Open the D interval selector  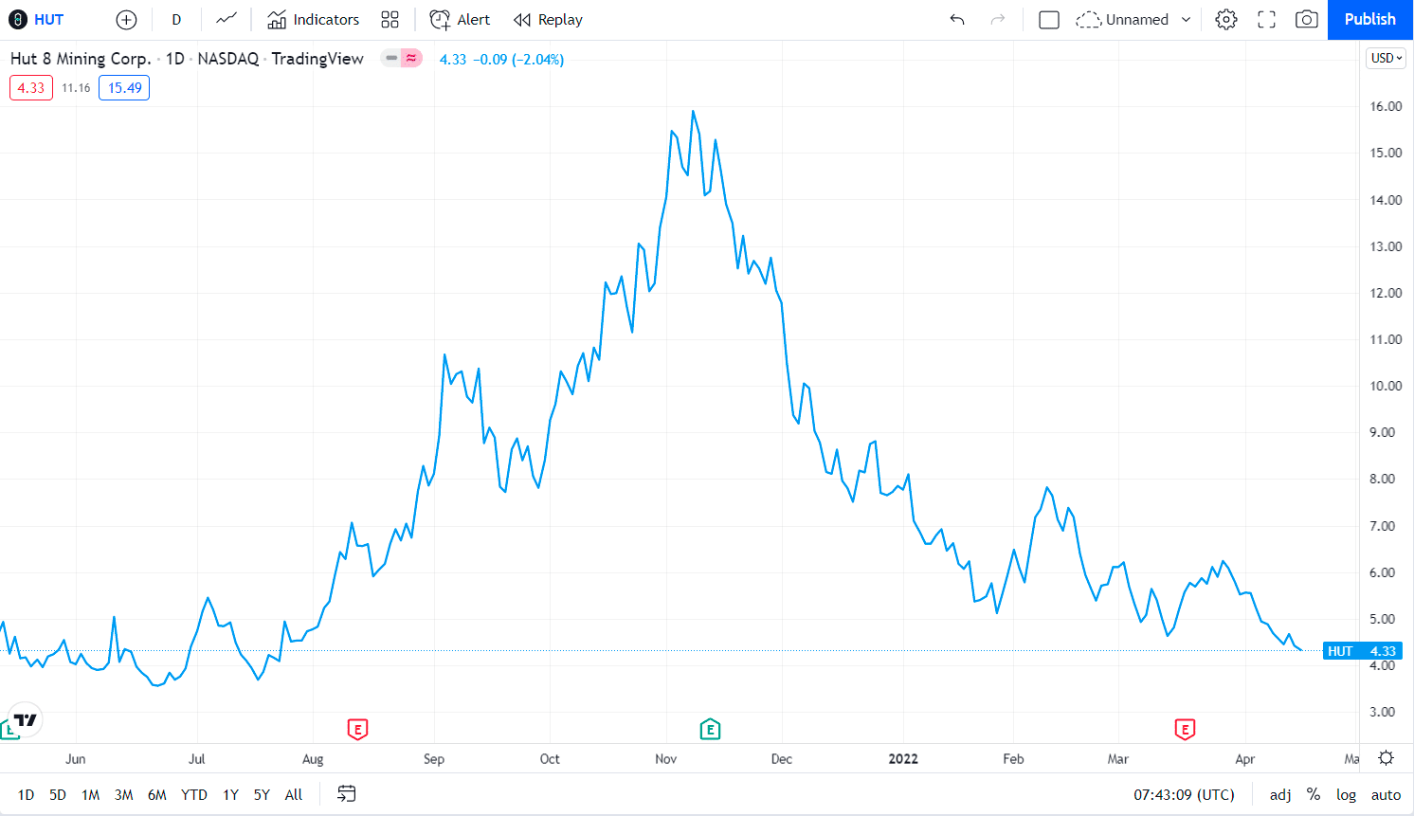coord(176,19)
